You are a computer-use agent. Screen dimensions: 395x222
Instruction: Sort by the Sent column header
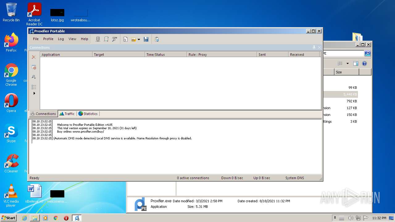[x=272, y=55]
